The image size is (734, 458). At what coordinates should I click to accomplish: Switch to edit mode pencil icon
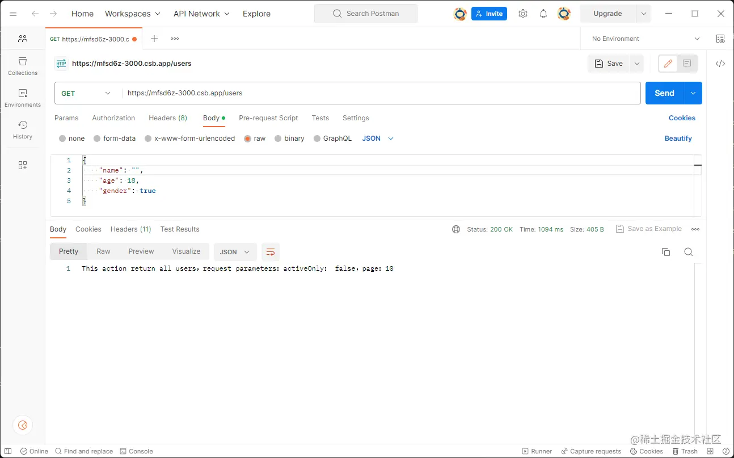pos(668,64)
